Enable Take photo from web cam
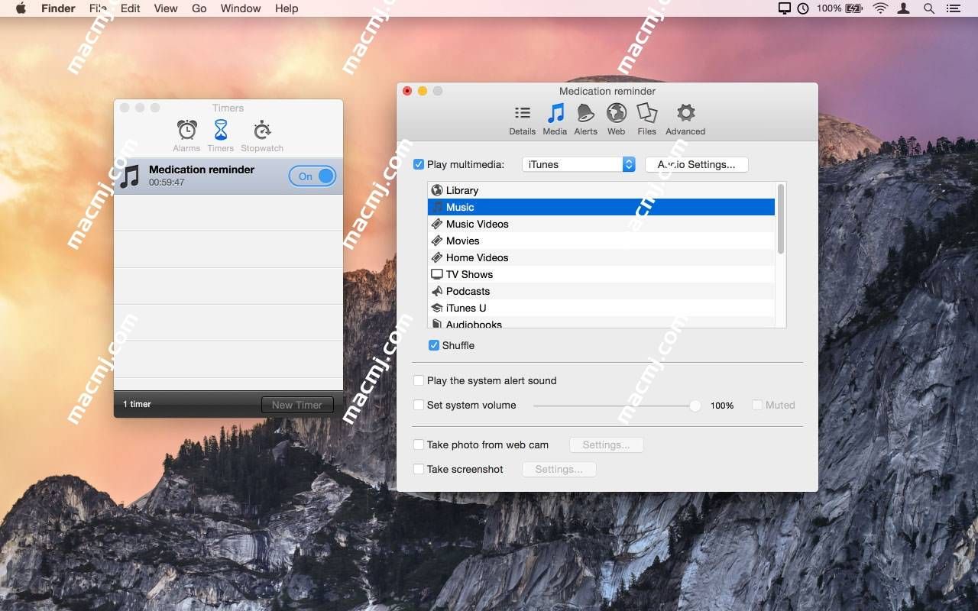 pos(419,445)
